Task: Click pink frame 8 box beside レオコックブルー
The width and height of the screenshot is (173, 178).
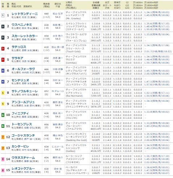Action: click(3, 170)
